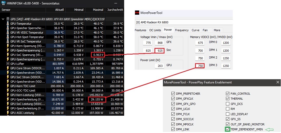Click thermometer icon of GPU VR VDDC Temperatur

pyautogui.click(x=8, y=33)
